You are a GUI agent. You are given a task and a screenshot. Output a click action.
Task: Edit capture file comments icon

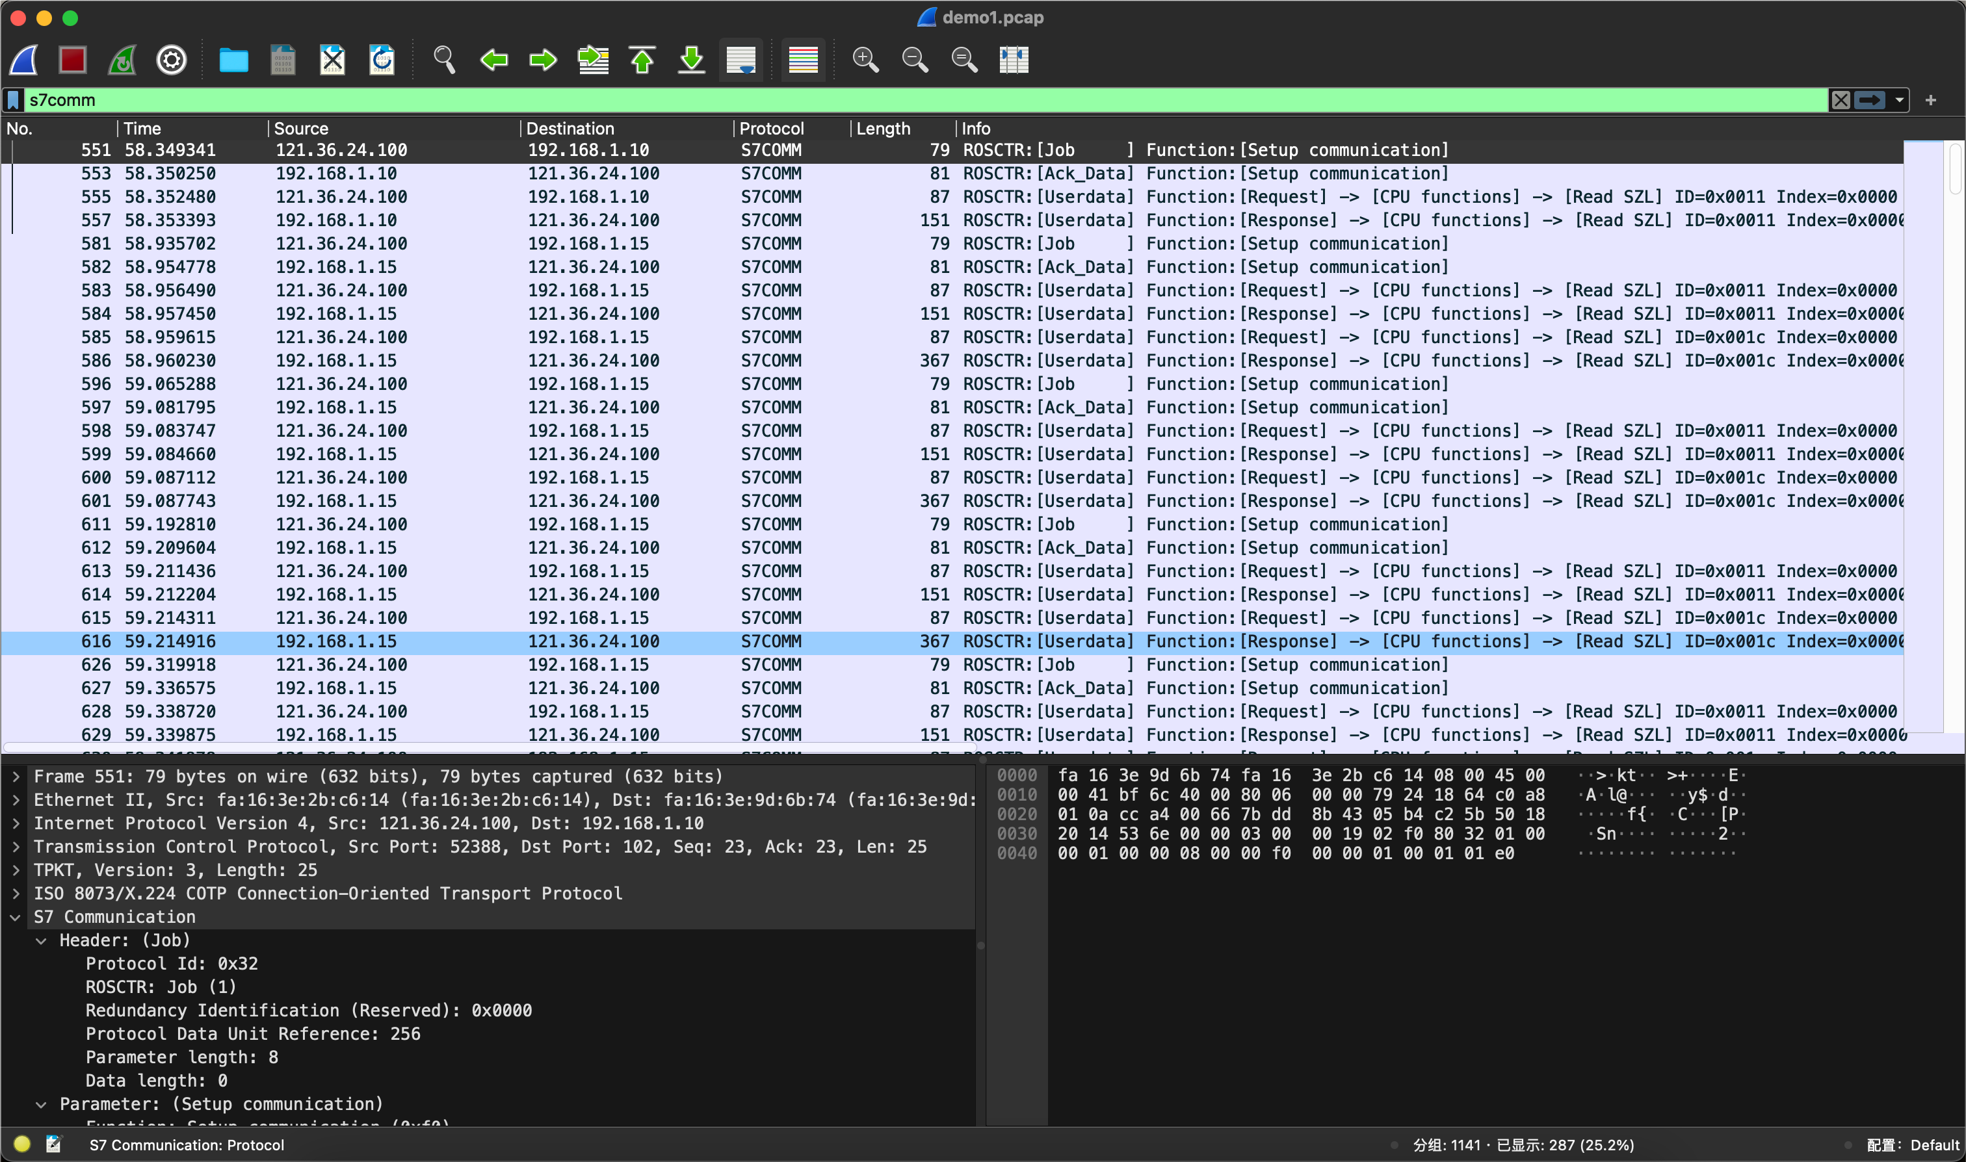(x=53, y=1144)
